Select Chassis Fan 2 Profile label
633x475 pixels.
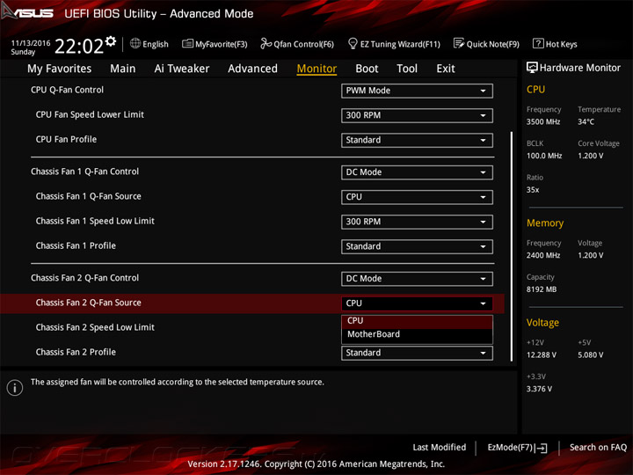pos(76,352)
